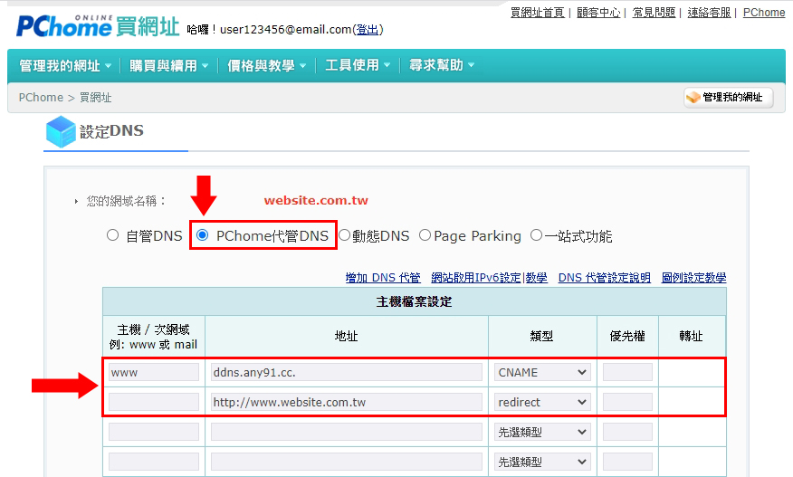Select PChome代管DNS radio option
The height and width of the screenshot is (477, 793).
click(202, 235)
